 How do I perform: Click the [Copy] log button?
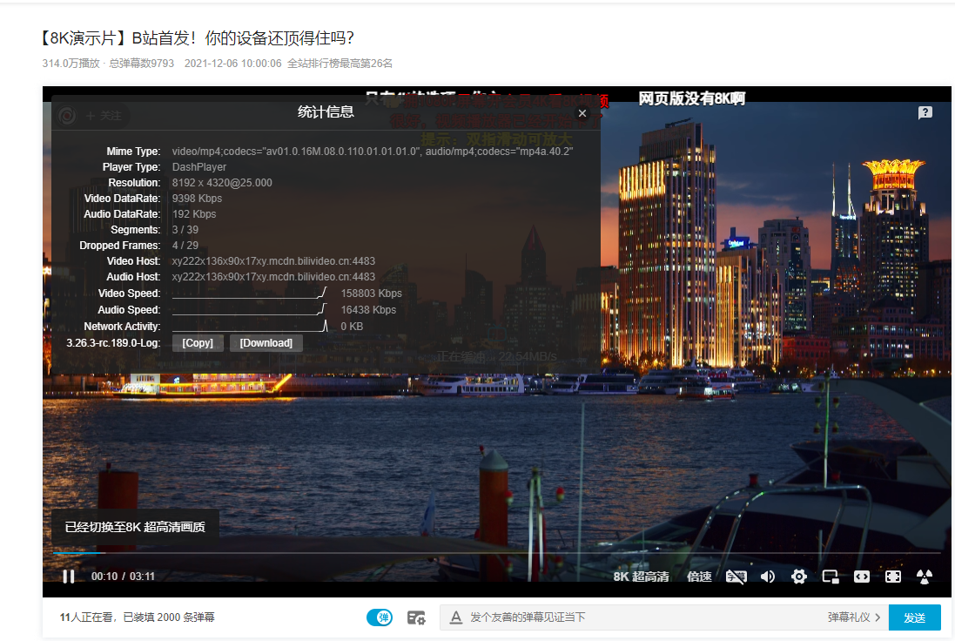point(198,343)
